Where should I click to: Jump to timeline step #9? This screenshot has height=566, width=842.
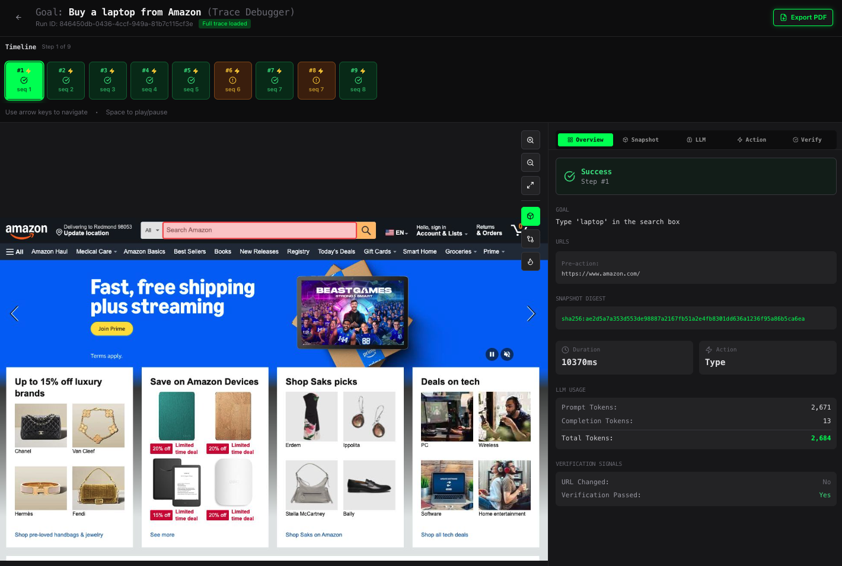coord(358,81)
